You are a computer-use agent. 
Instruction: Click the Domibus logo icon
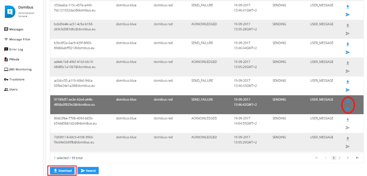10,12
